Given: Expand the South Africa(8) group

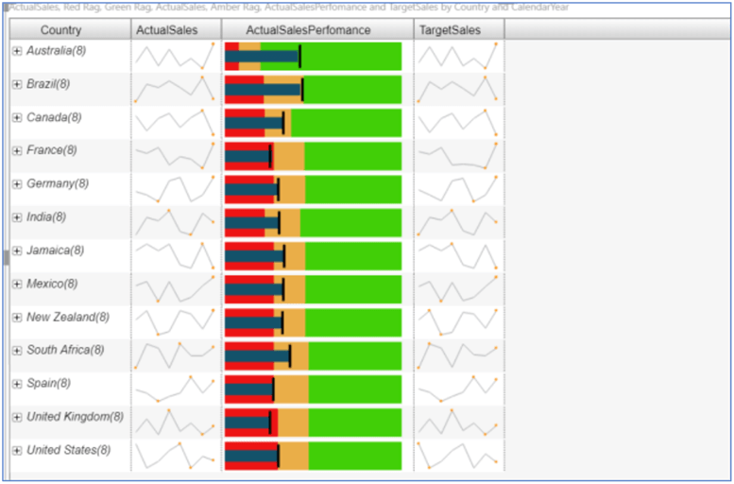Looking at the screenshot, I should (x=17, y=351).
